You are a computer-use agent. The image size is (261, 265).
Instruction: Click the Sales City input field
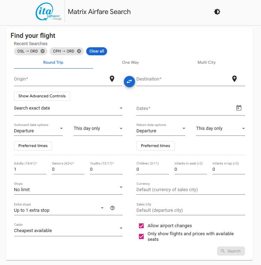[x=191, y=209]
